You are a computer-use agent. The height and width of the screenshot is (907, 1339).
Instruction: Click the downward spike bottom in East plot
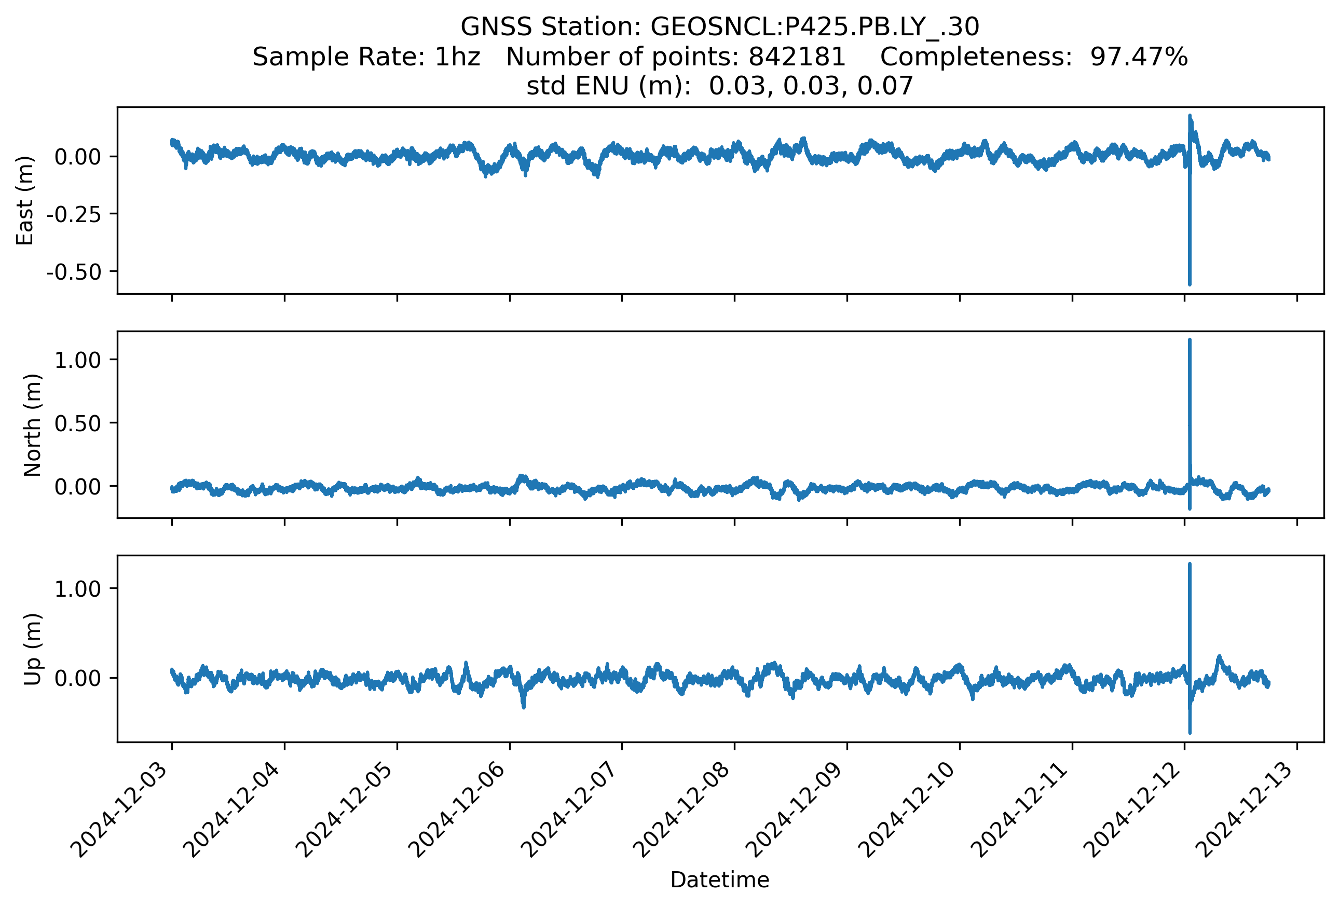[x=1189, y=283]
